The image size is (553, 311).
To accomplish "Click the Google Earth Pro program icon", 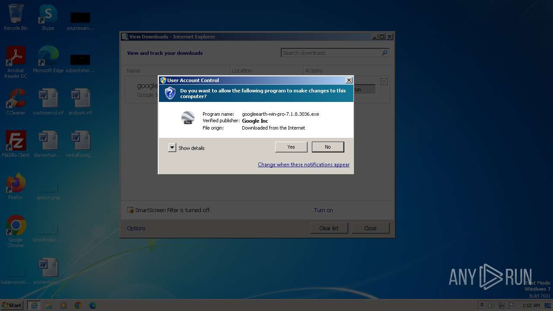I will (x=188, y=117).
